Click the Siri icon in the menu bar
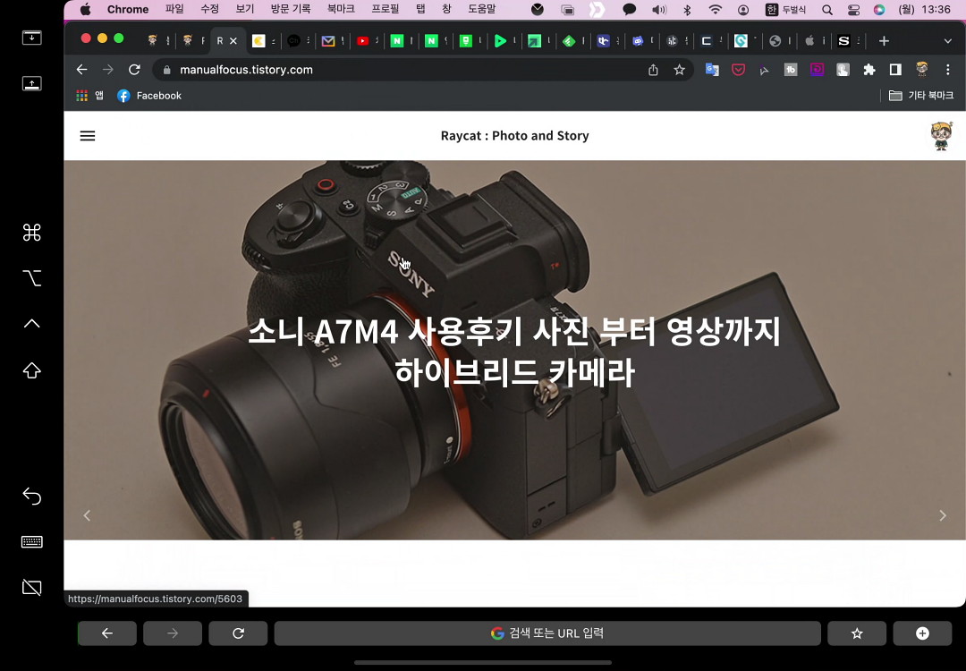 click(879, 9)
